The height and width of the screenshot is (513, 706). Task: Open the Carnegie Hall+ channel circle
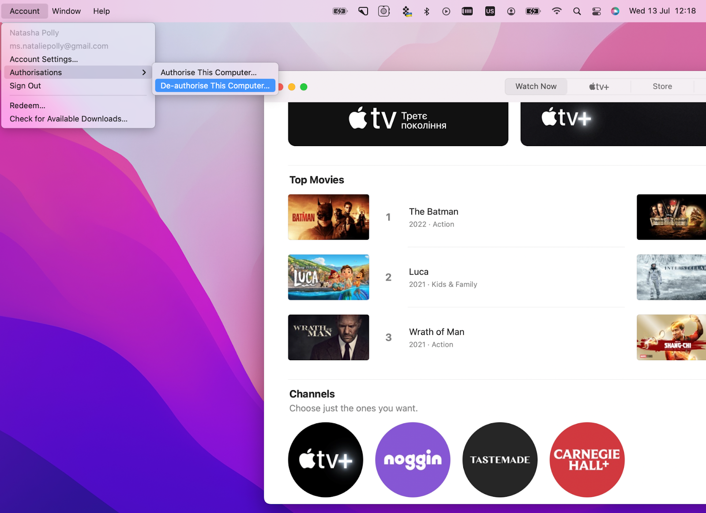pyautogui.click(x=587, y=460)
